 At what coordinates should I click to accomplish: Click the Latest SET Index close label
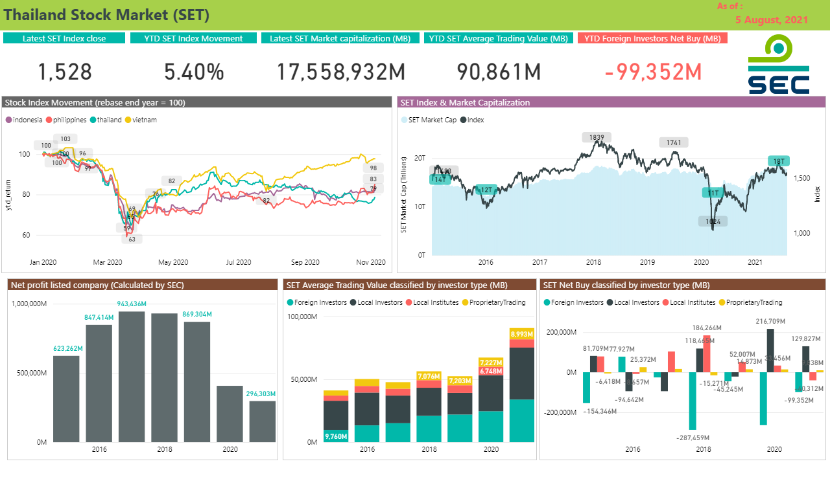(x=64, y=38)
